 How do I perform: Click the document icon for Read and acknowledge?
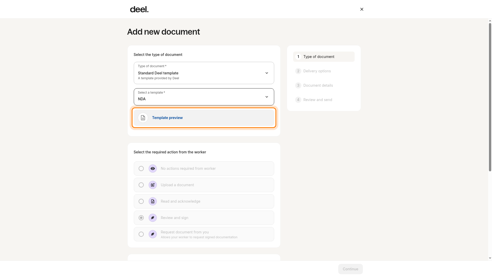pos(153,201)
